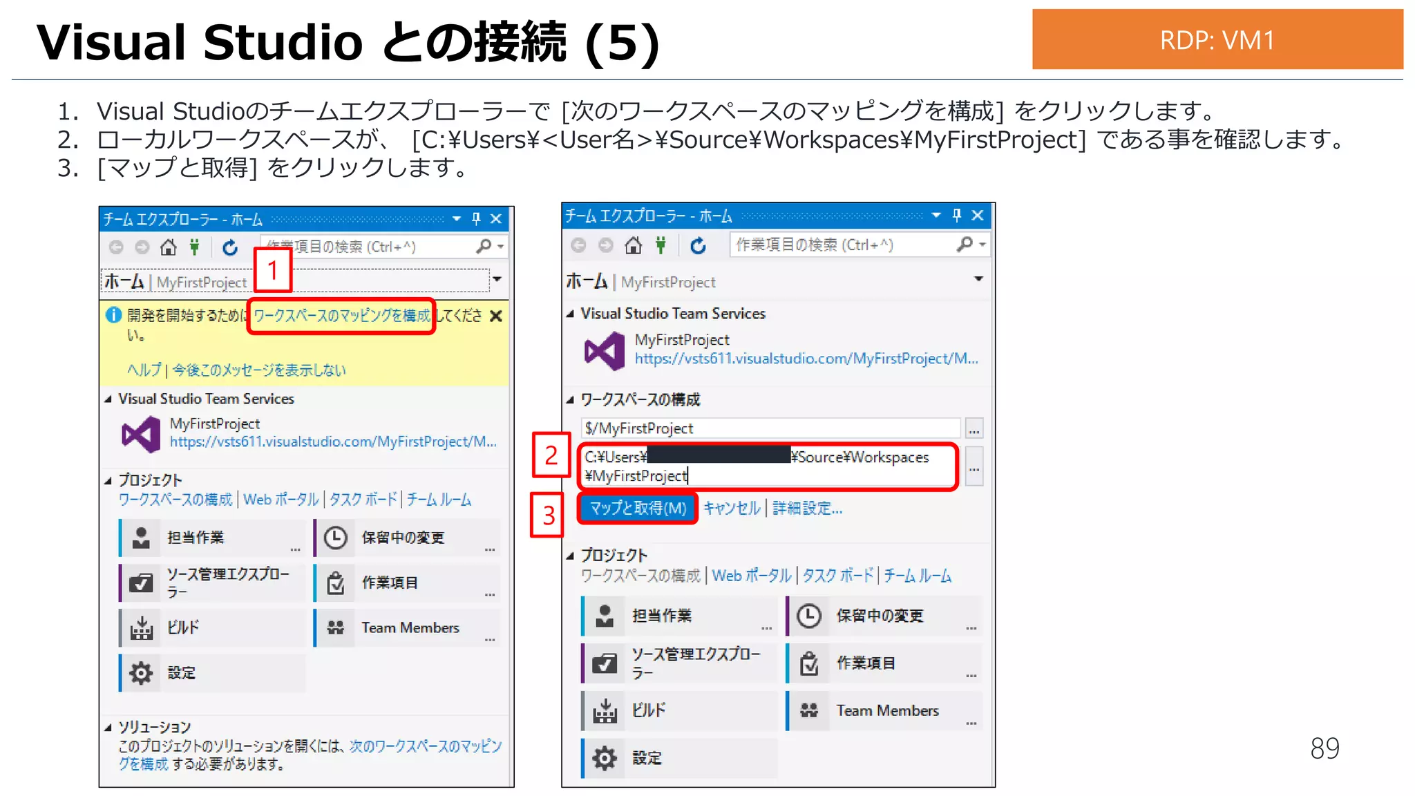Collapse プロジェクト section in left panel
Viewport: 1415px width, 796px height.
[108, 480]
